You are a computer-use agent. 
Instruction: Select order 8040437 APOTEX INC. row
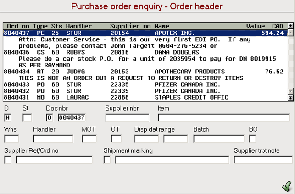point(145,33)
